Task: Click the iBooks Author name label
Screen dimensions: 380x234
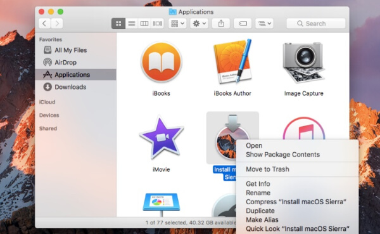Action: 232,93
